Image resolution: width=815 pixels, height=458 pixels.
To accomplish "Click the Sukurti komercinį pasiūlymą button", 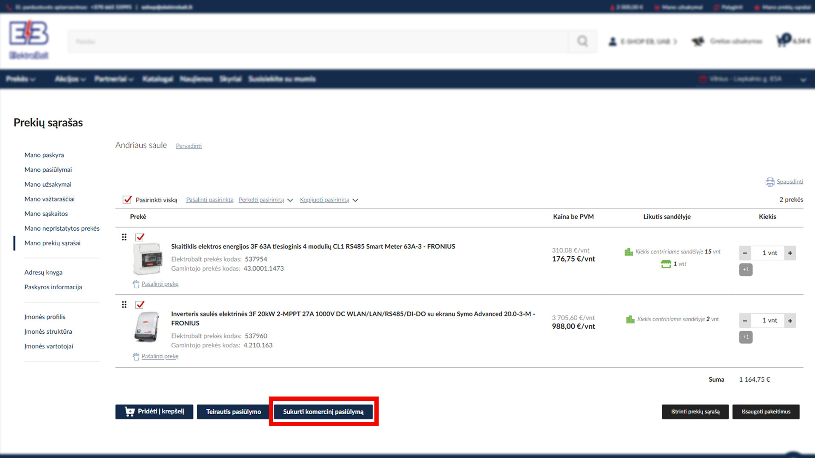I will [323, 412].
